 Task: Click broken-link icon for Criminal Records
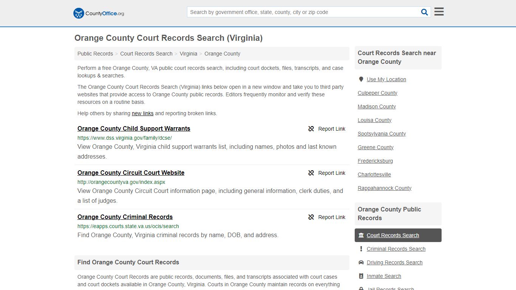pos(311,217)
